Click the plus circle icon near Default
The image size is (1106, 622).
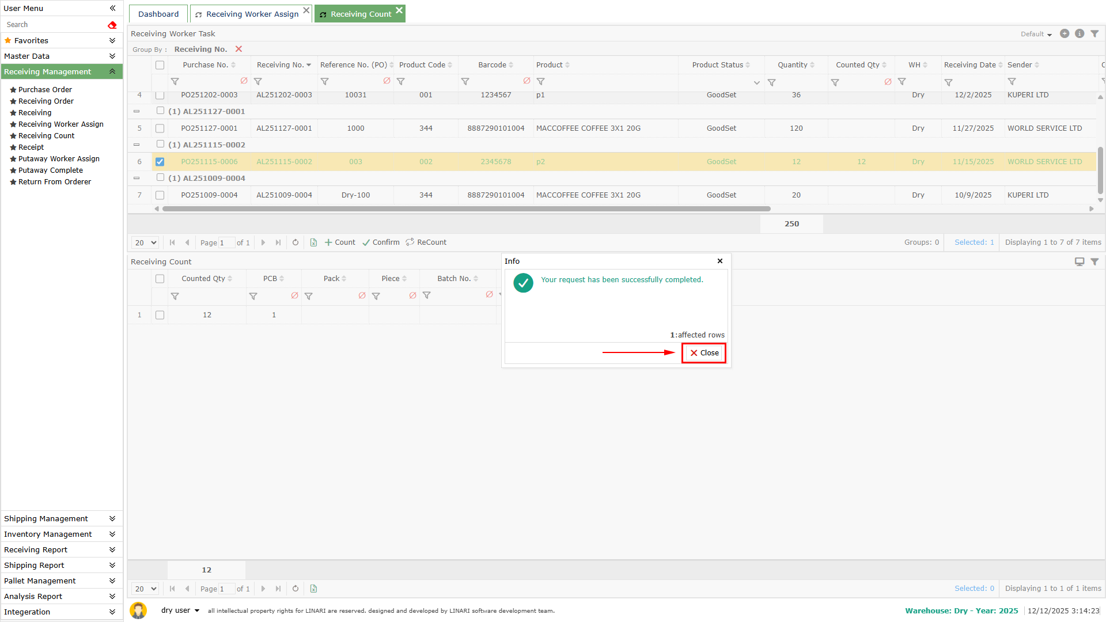pyautogui.click(x=1065, y=34)
